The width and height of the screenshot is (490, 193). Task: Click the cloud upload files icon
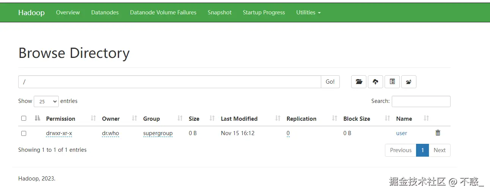(375, 82)
